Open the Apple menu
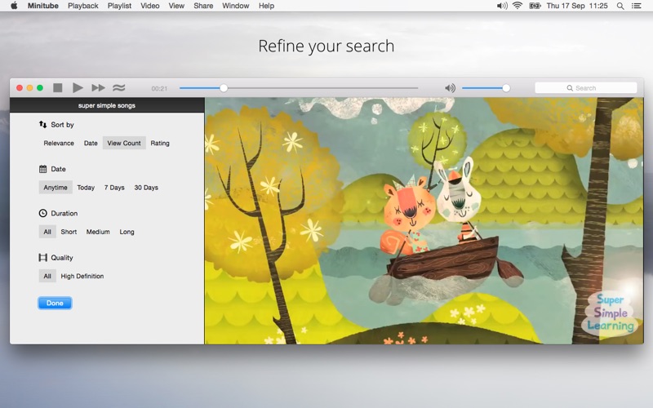This screenshot has height=408, width=653. click(x=14, y=6)
